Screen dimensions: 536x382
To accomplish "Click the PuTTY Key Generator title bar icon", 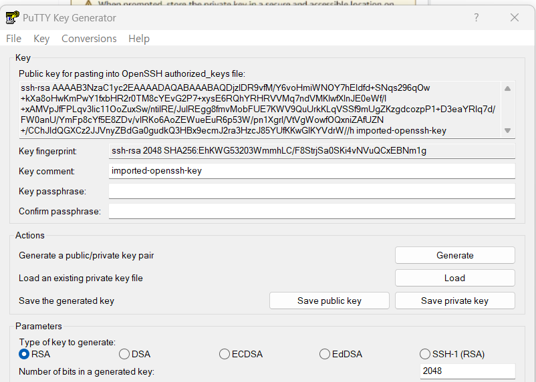I will (12, 18).
